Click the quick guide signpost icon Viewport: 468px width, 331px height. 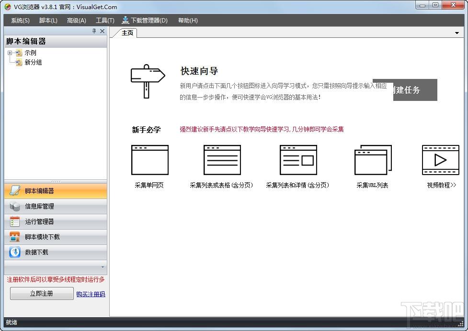point(148,81)
